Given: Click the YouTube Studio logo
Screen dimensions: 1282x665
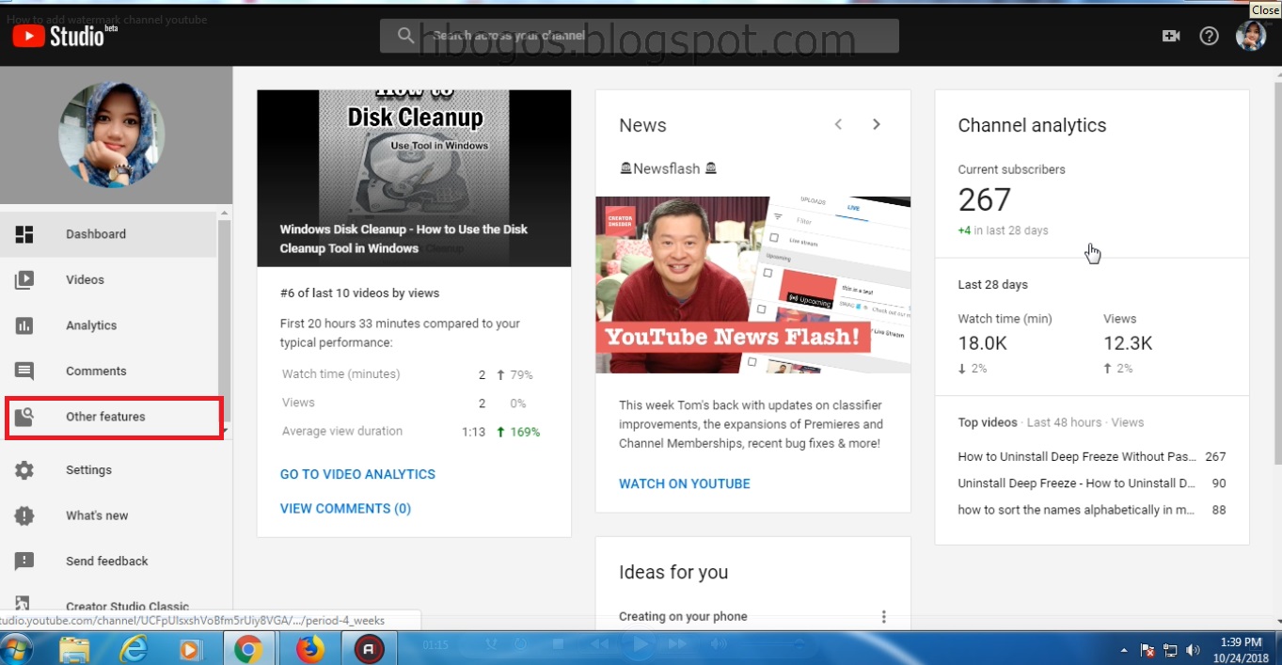Looking at the screenshot, I should (64, 36).
